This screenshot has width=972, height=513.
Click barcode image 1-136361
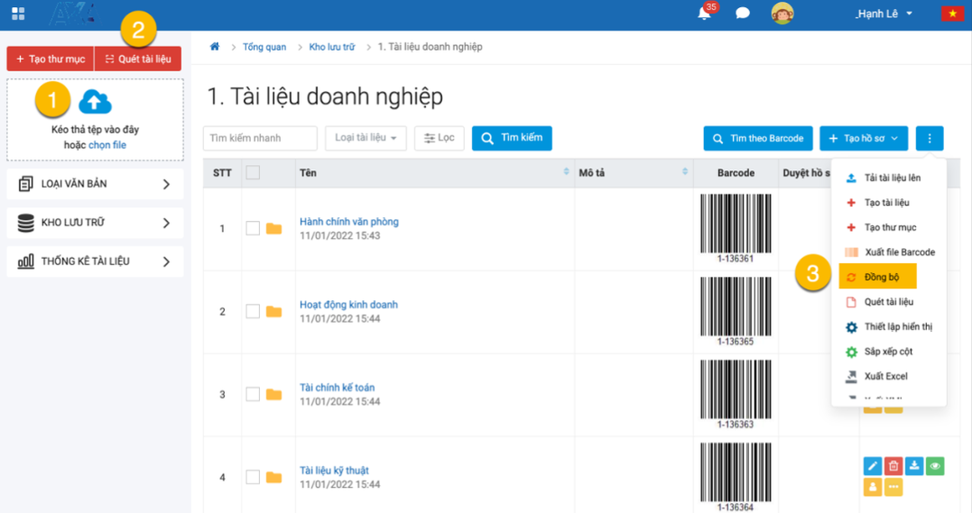coord(736,224)
